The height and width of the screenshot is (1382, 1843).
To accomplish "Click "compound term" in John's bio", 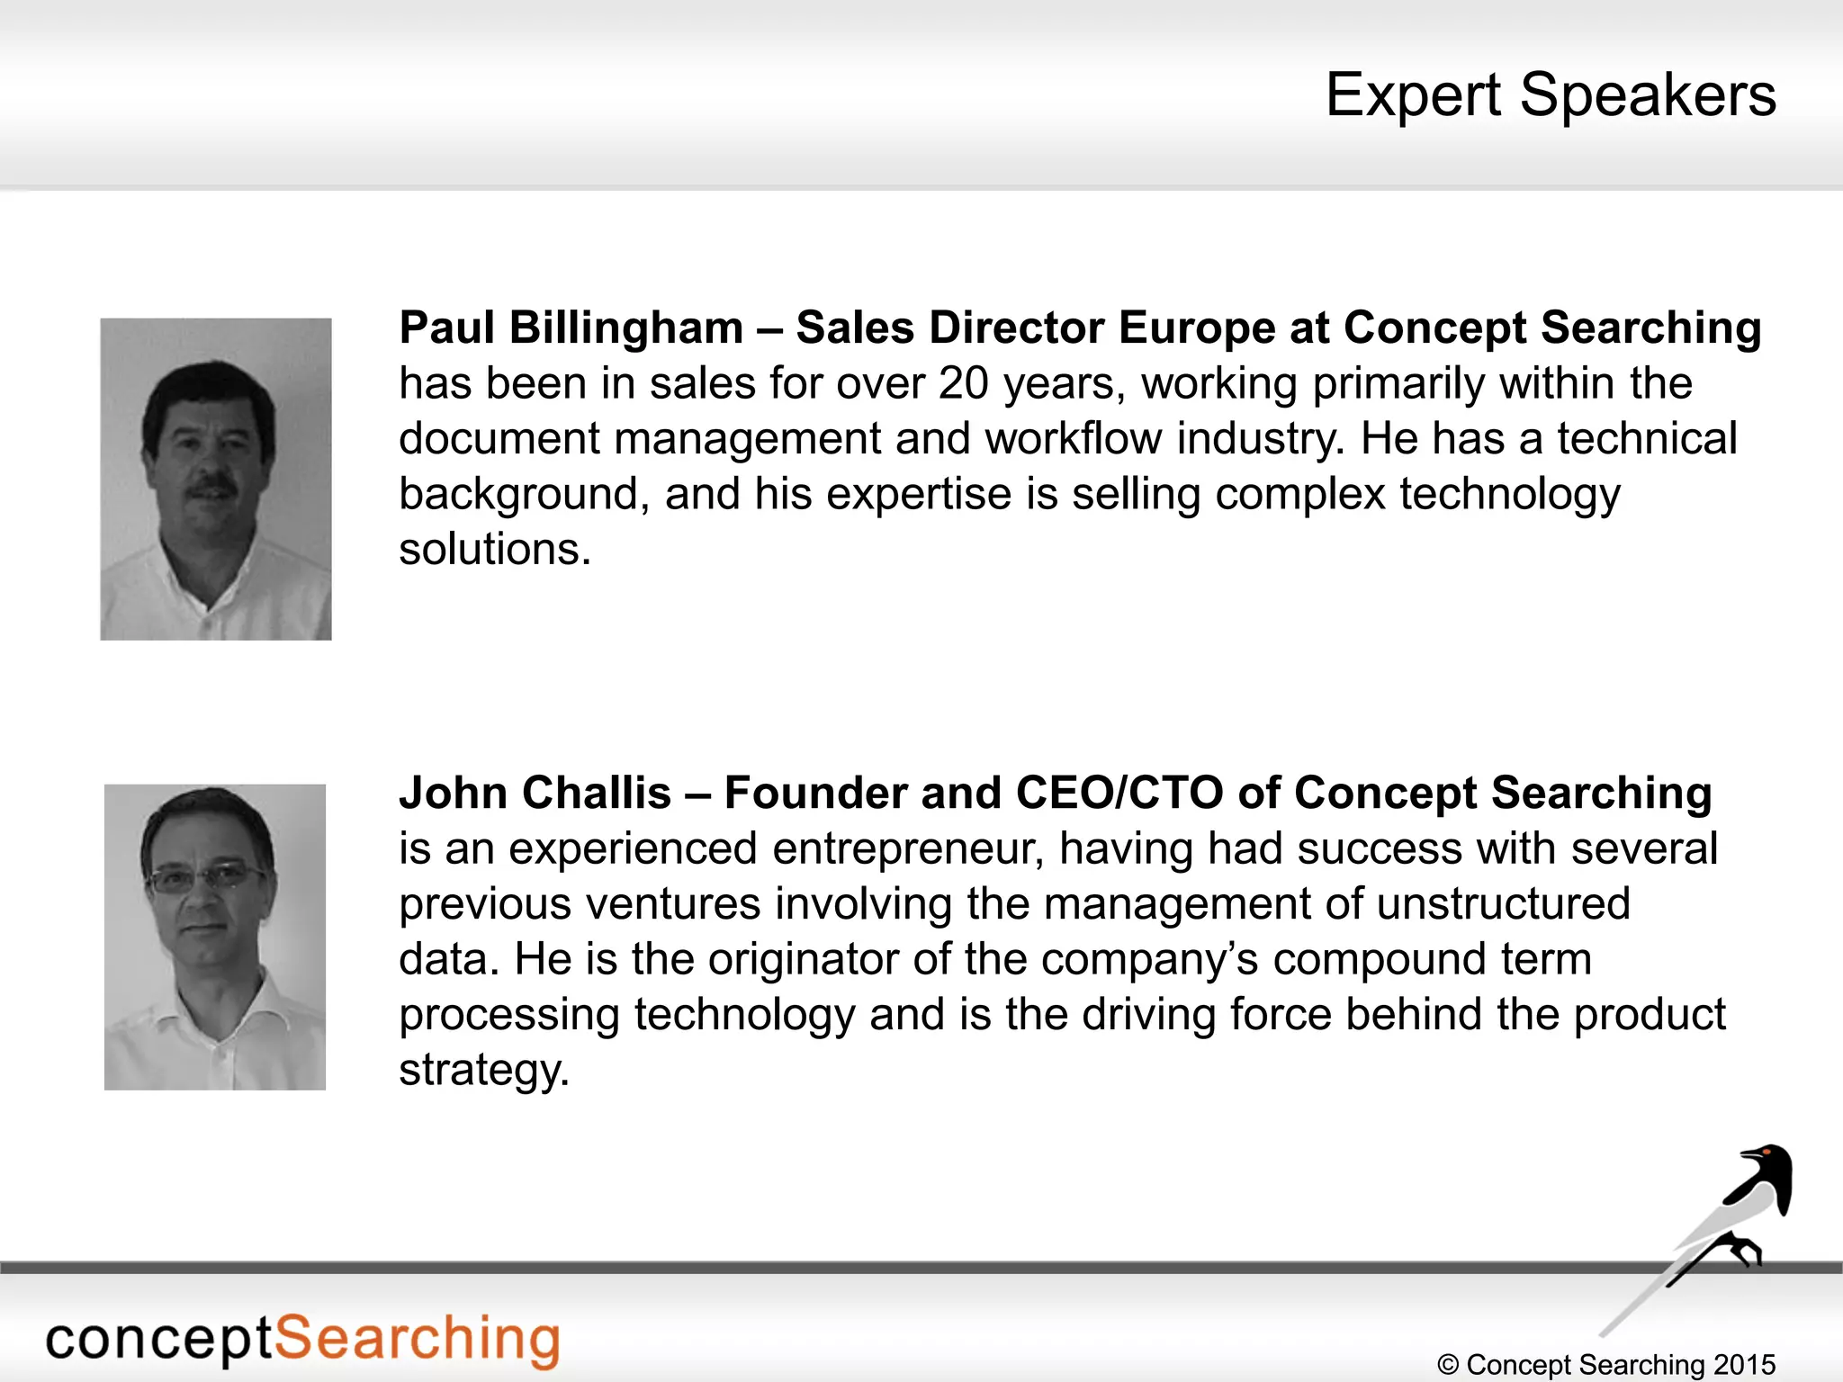I will pyautogui.click(x=1433, y=959).
